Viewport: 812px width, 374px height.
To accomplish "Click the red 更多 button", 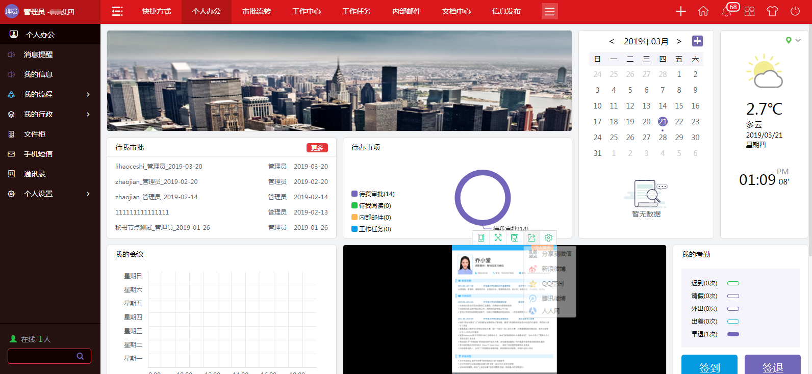I will click(317, 148).
